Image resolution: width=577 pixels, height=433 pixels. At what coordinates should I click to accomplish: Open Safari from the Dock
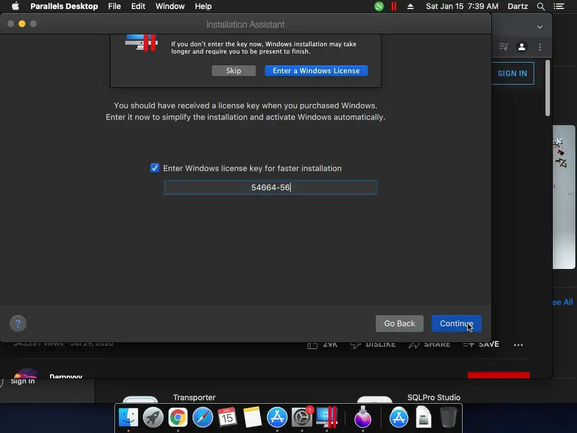point(202,418)
